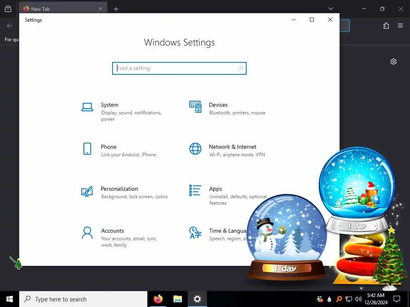
Task: Open the Phone category title
Action: [109, 147]
